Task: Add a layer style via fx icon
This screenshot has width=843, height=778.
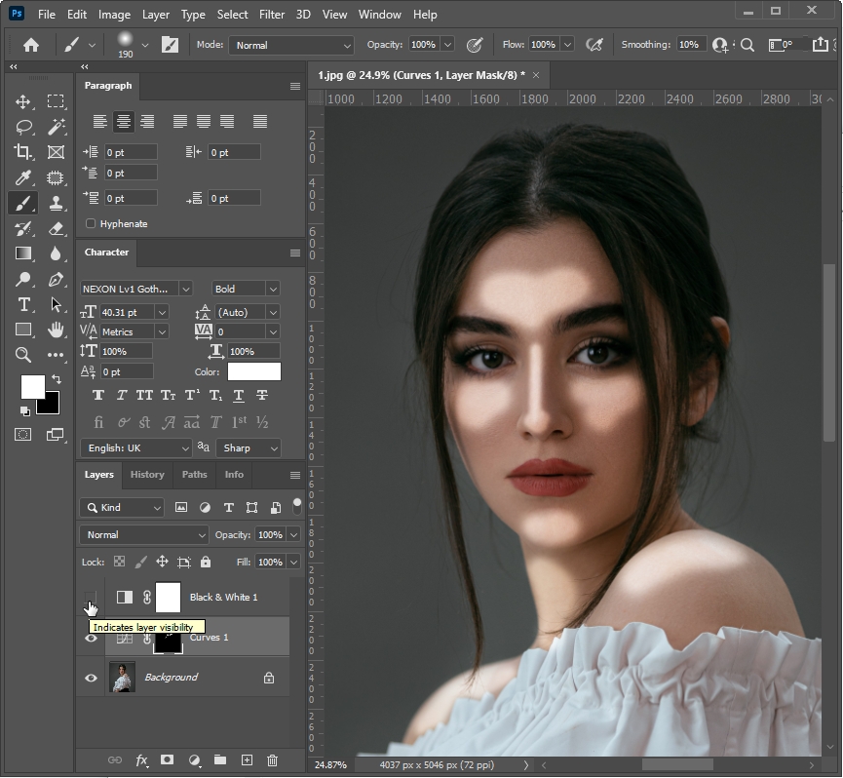Action: [141, 759]
